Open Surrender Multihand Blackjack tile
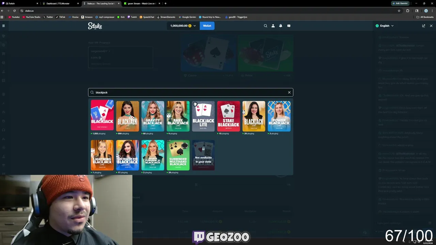The height and width of the screenshot is (245, 436). tap(178, 155)
